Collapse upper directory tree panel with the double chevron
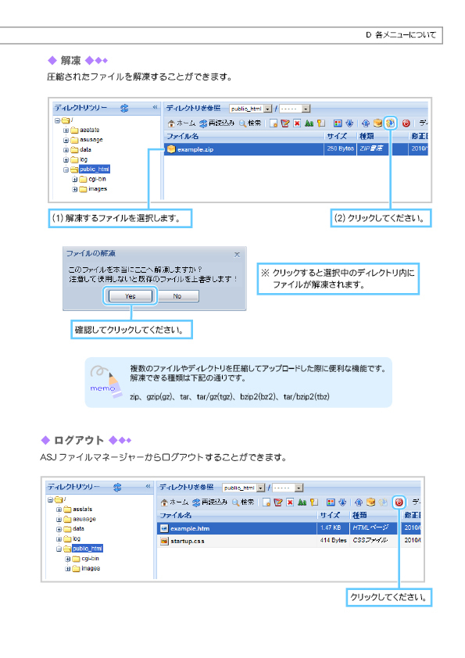 pos(155,107)
